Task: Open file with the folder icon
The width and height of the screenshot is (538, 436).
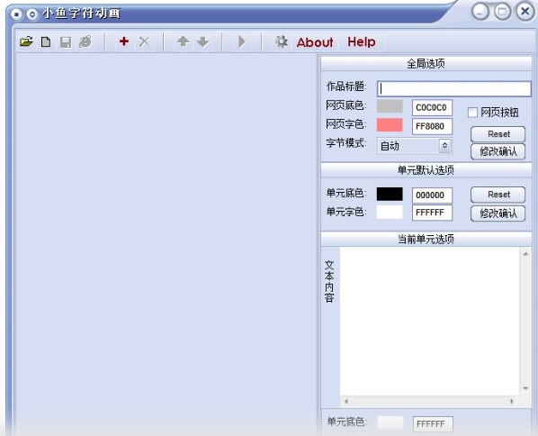Action: click(26, 42)
